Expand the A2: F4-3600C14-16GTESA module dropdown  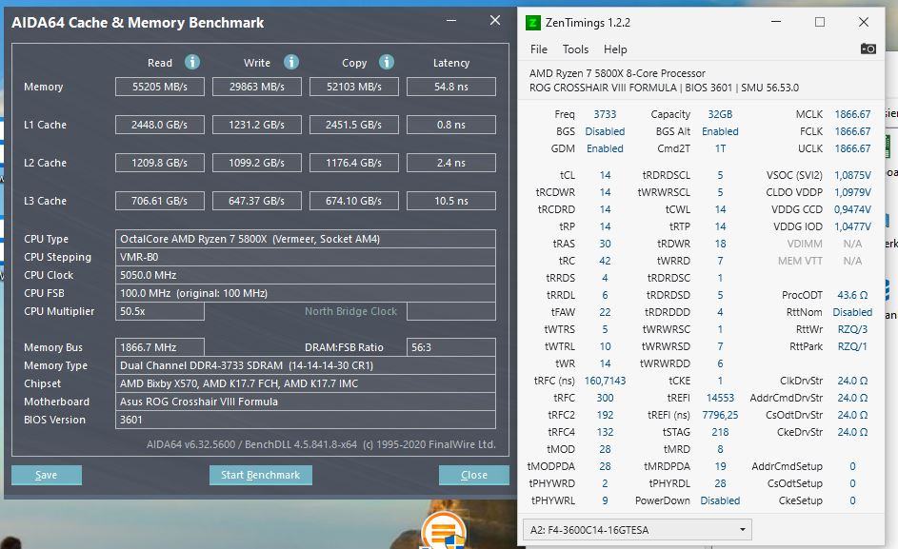click(637, 530)
